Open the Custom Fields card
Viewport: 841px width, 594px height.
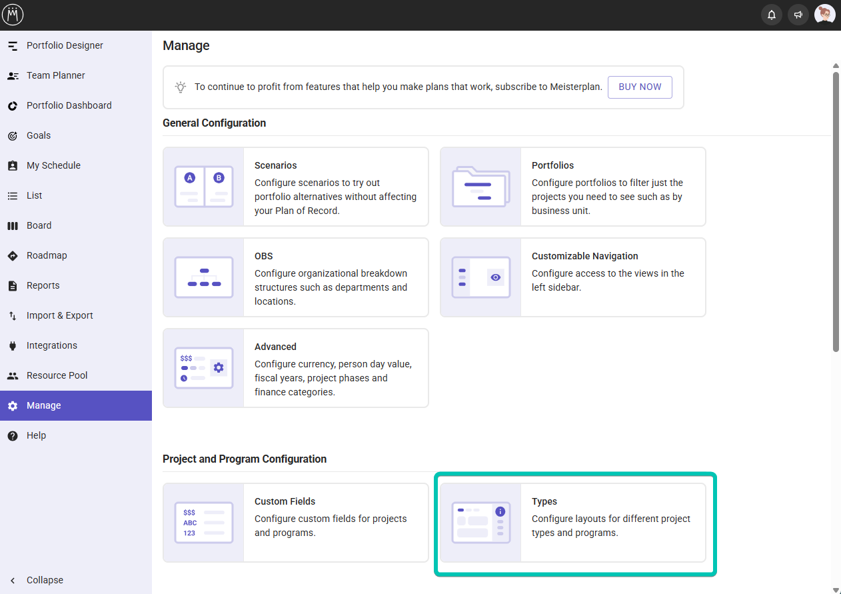(295, 523)
